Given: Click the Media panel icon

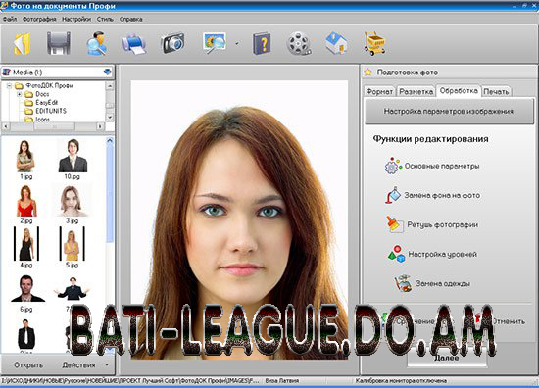Looking at the screenshot, I should (7, 73).
